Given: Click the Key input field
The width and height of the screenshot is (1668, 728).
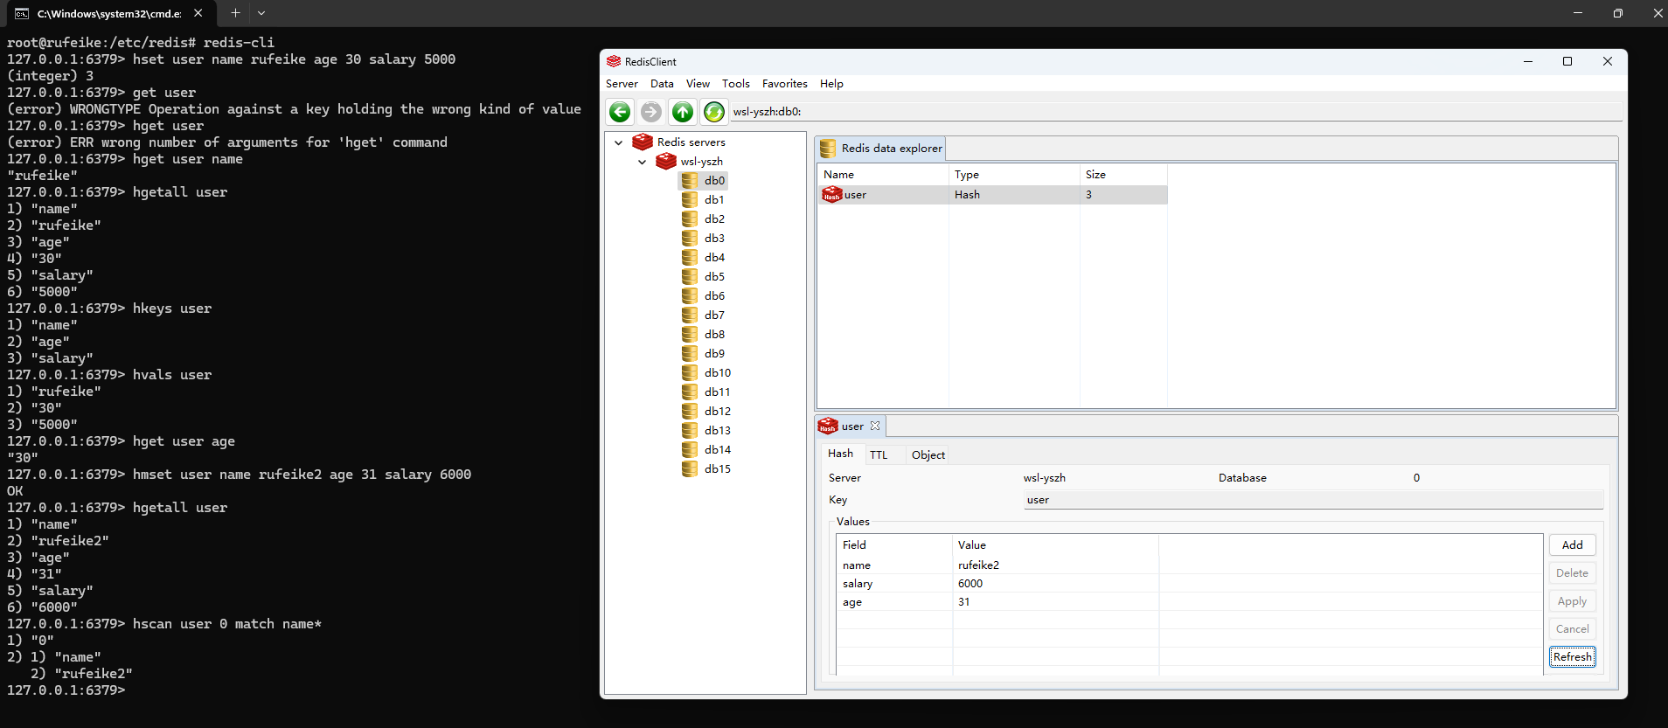Looking at the screenshot, I should point(1313,500).
